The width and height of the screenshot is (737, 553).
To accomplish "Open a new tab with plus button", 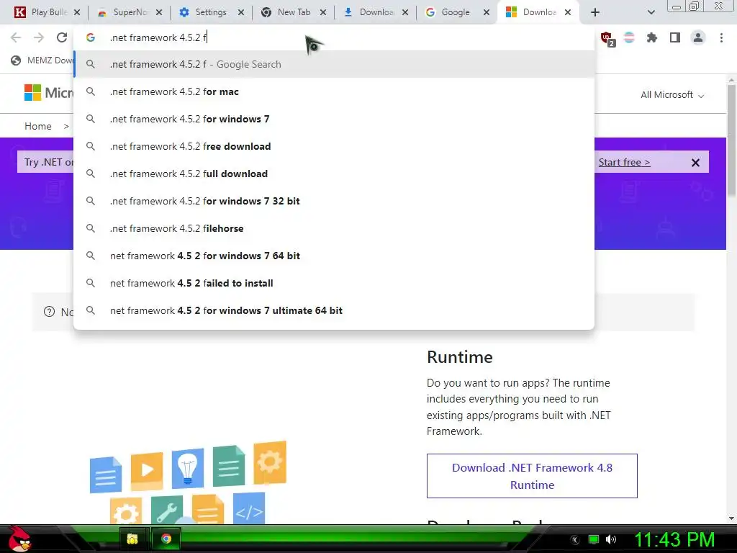I will [595, 12].
